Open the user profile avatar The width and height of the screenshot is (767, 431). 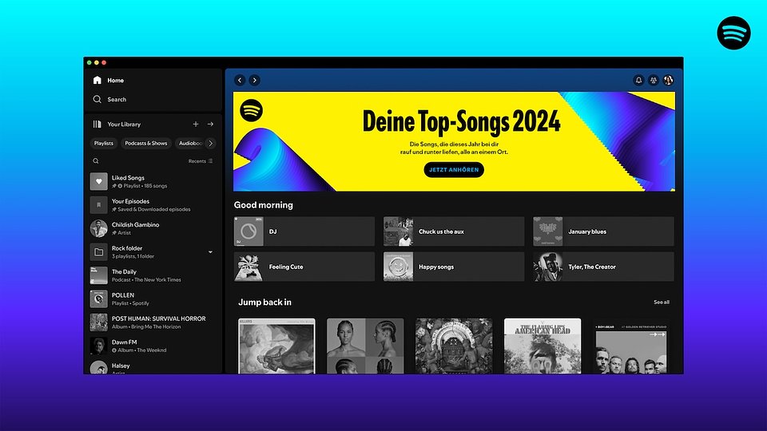(x=669, y=81)
